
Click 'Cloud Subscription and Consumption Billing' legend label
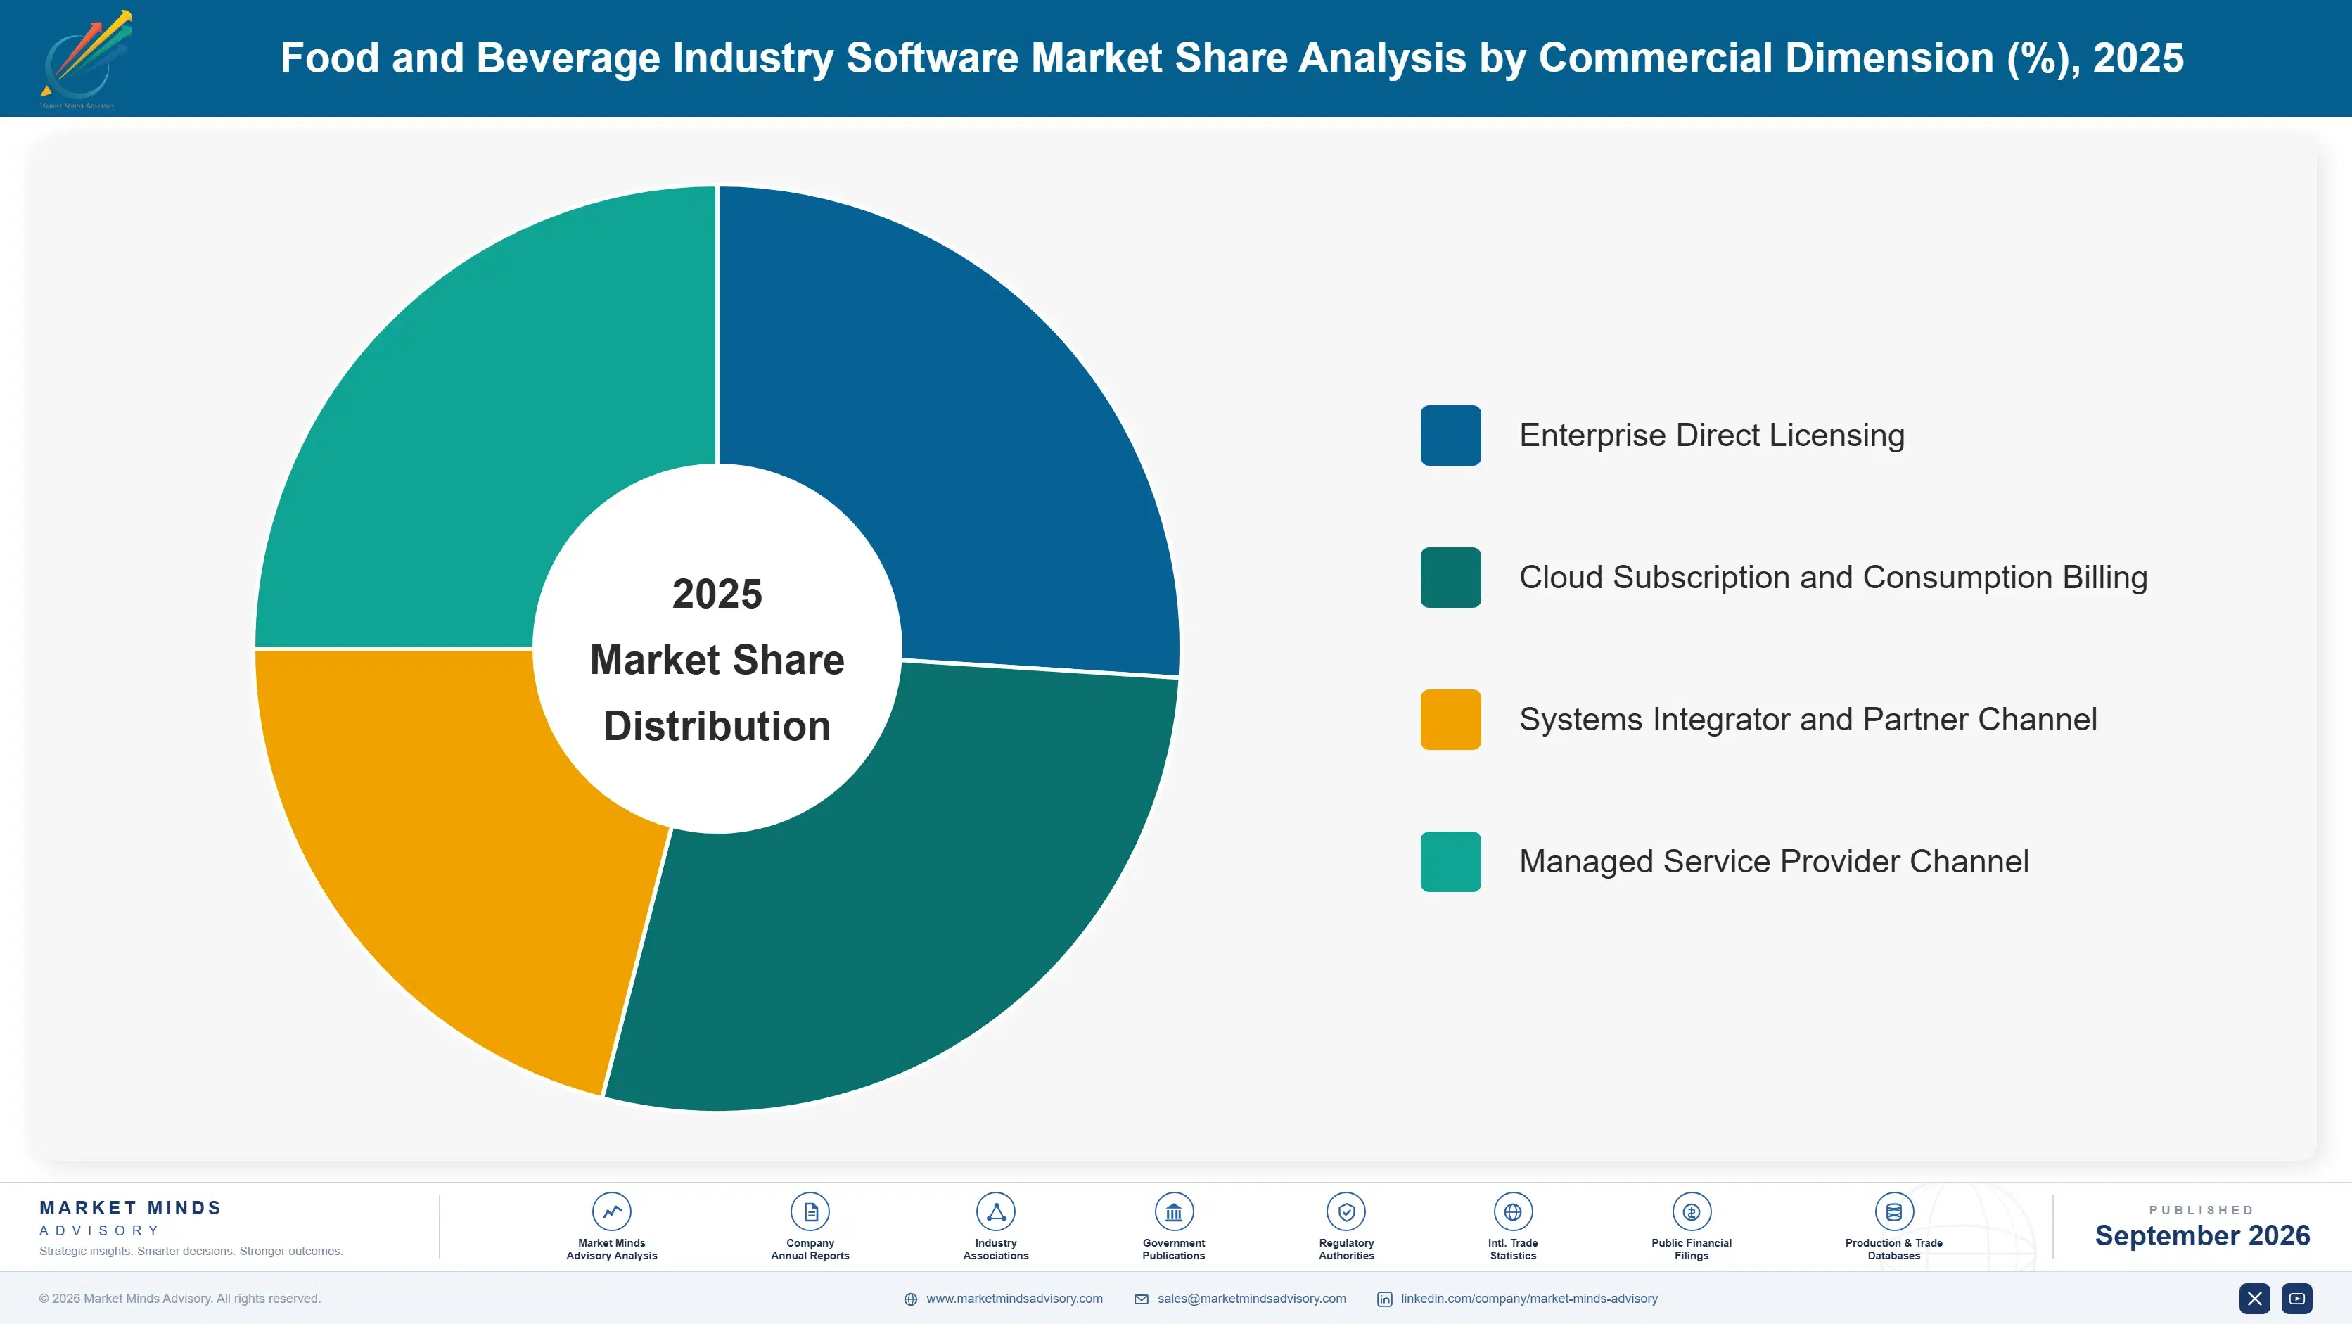(1832, 577)
